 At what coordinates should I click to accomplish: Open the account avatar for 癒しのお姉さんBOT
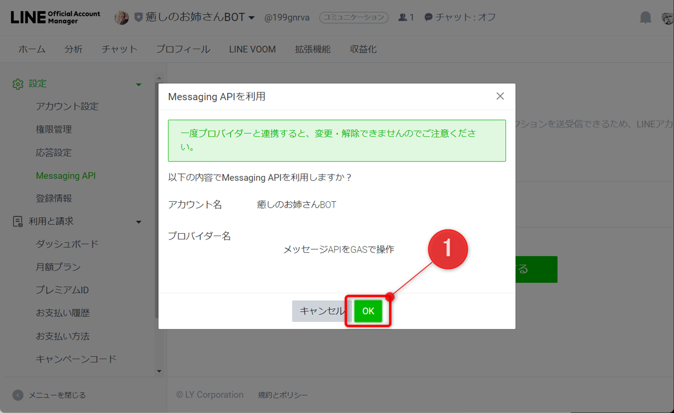coord(121,17)
